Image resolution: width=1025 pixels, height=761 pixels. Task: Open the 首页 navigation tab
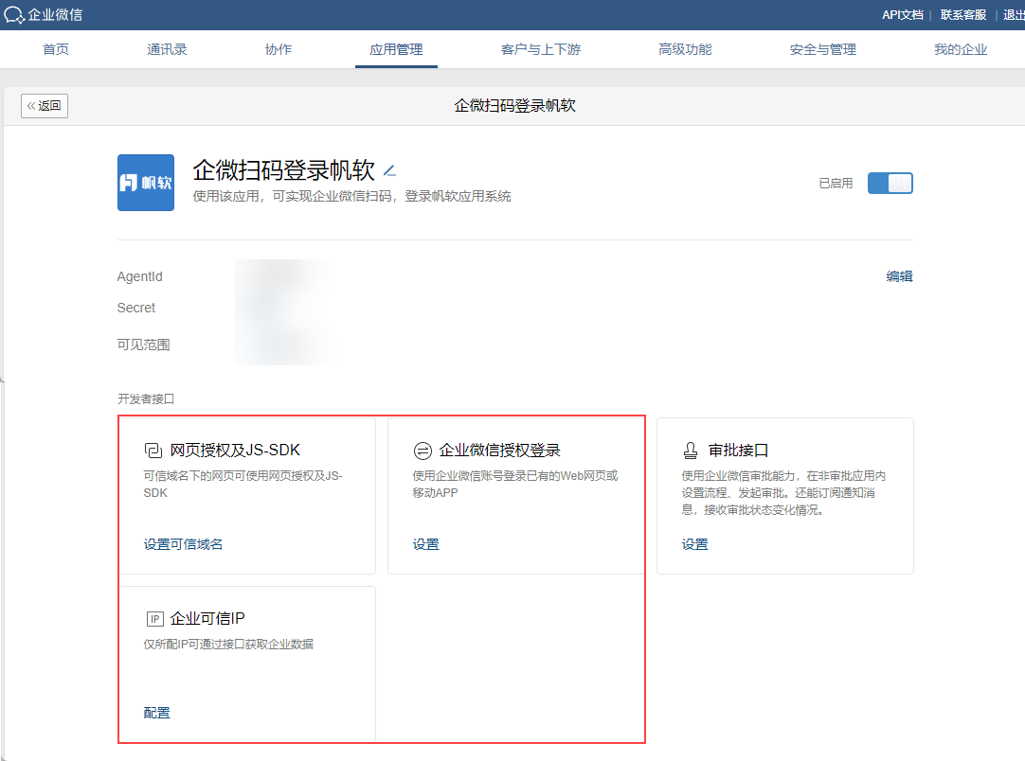56,49
